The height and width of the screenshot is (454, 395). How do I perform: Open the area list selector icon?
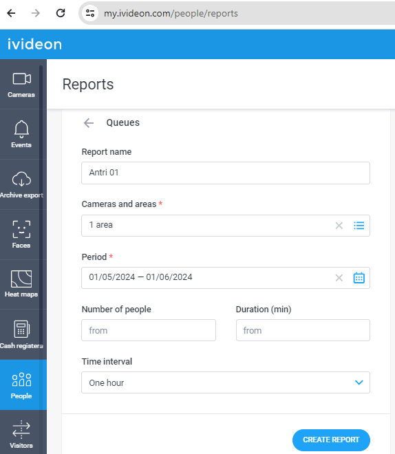[359, 226]
